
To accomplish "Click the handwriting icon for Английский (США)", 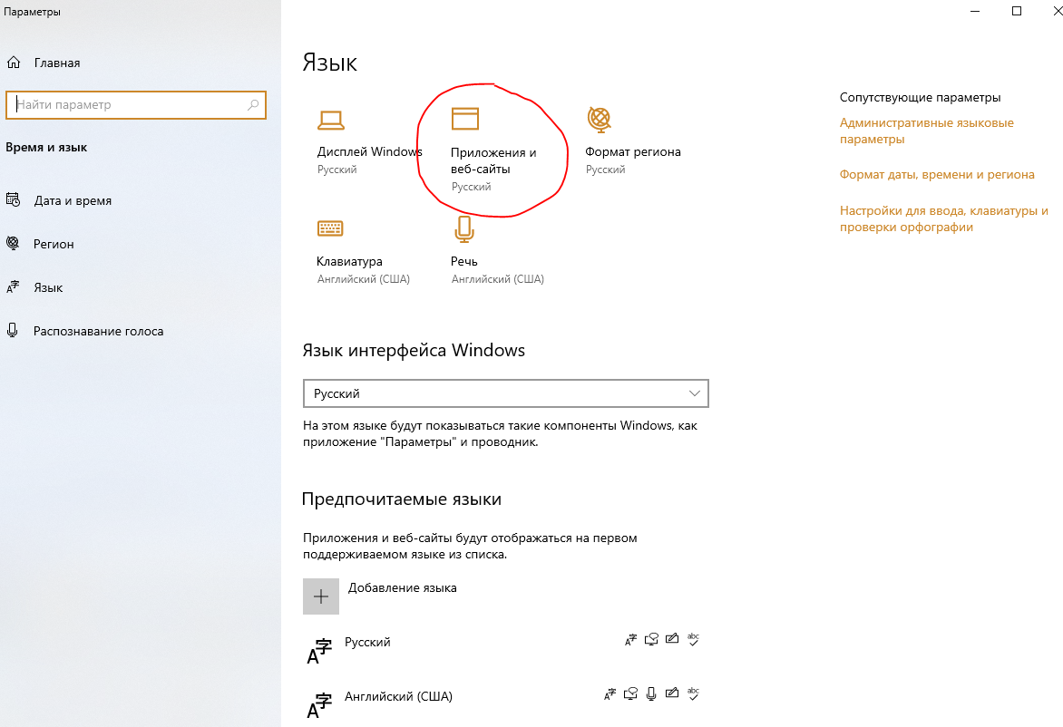I will 672,693.
